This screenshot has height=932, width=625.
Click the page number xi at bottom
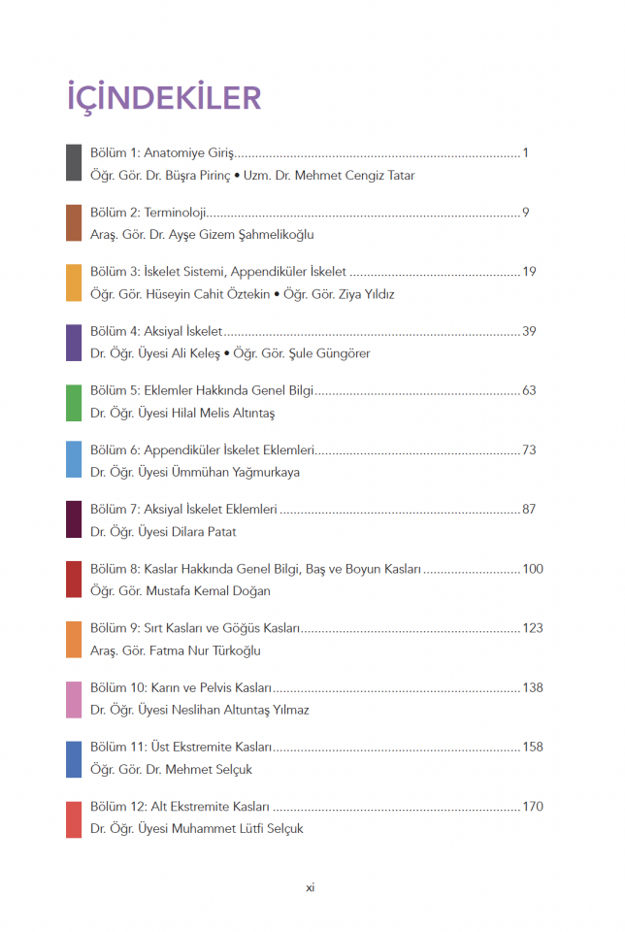pos(311,888)
